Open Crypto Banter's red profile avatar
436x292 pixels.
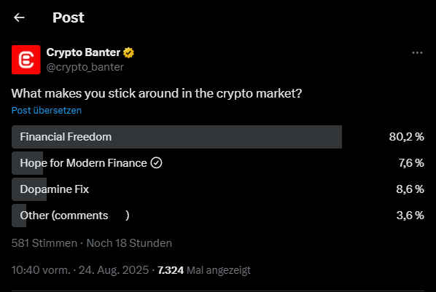tap(26, 60)
